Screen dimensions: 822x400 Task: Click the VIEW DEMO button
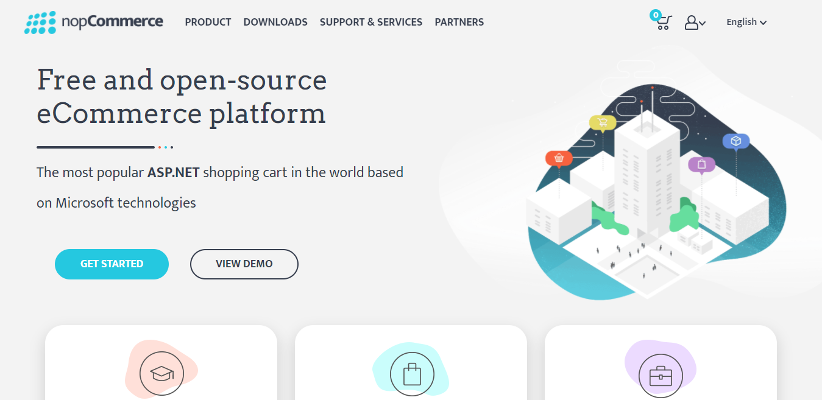(244, 264)
